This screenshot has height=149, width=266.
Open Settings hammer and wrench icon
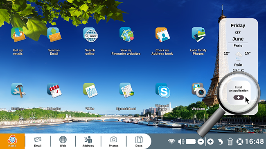click(18, 90)
